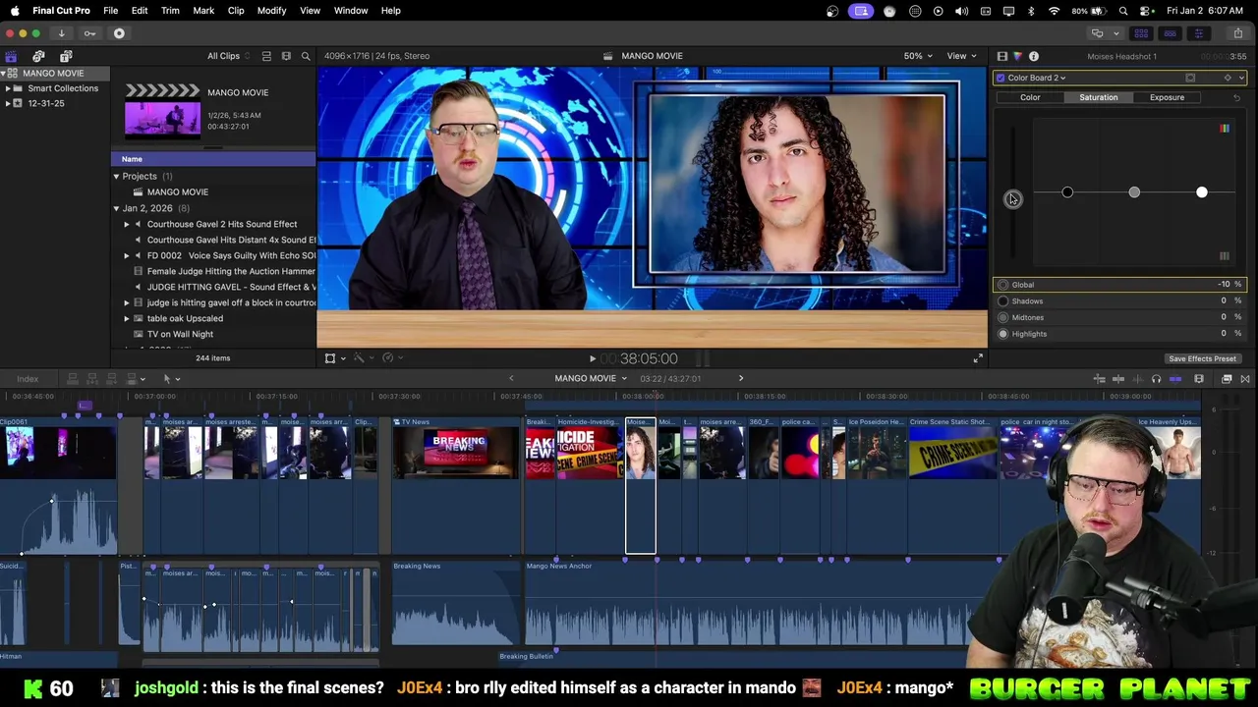Open the Video inspector filmstrip icon
The image size is (1258, 707).
click(1001, 57)
